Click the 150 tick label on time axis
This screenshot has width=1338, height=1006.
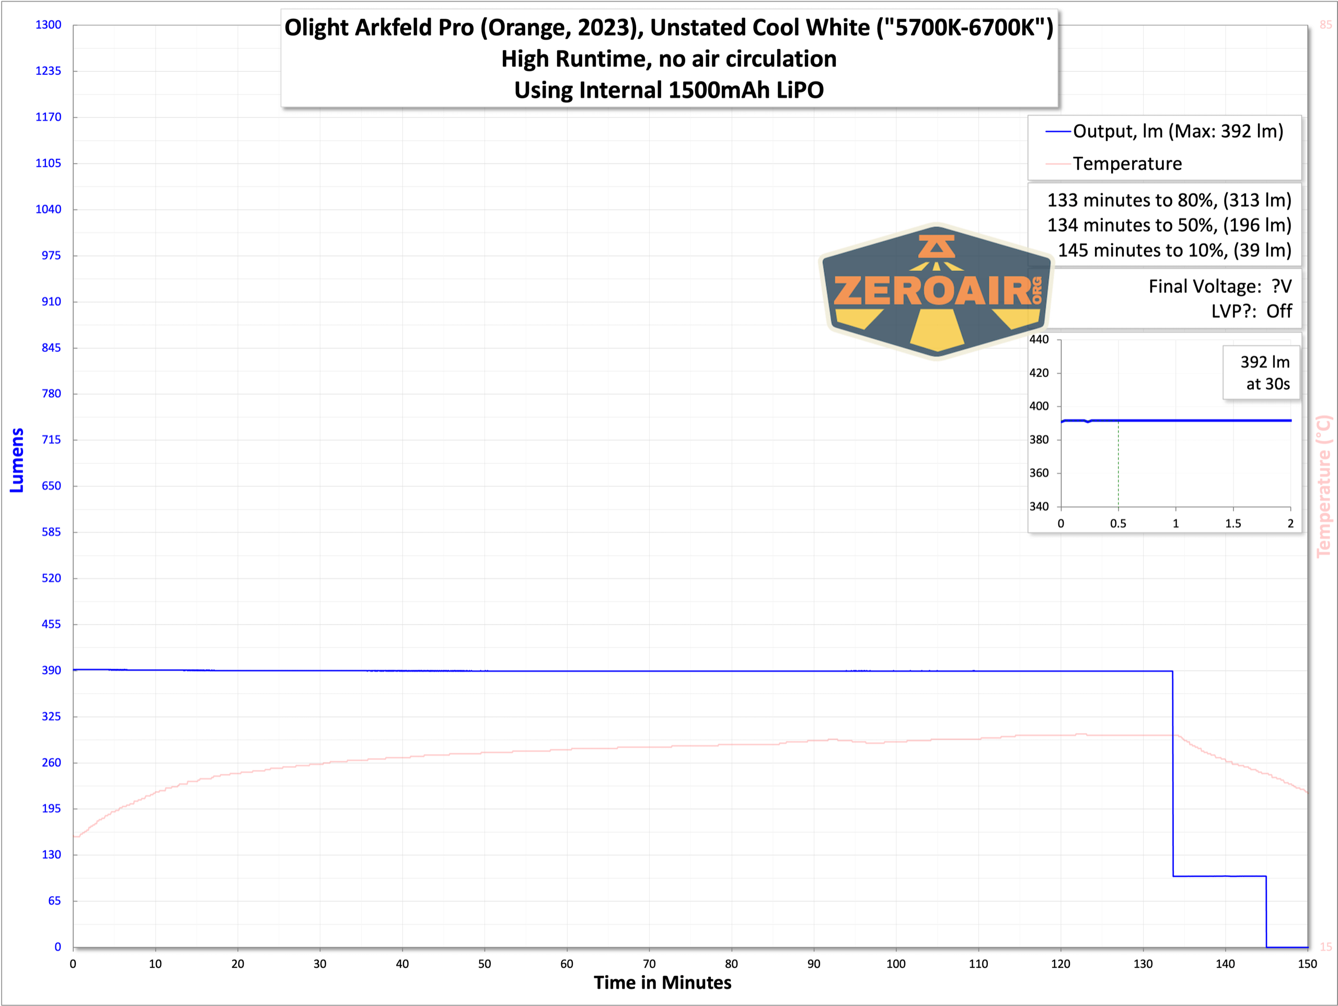pos(1307,964)
